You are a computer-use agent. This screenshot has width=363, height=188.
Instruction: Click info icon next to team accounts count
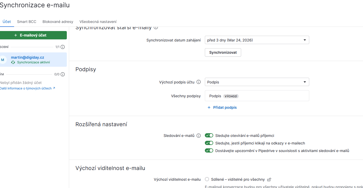[x=63, y=74]
